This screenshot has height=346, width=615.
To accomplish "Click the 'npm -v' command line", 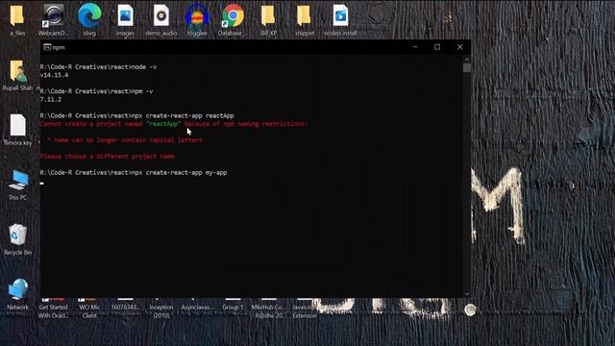I will 96,91.
